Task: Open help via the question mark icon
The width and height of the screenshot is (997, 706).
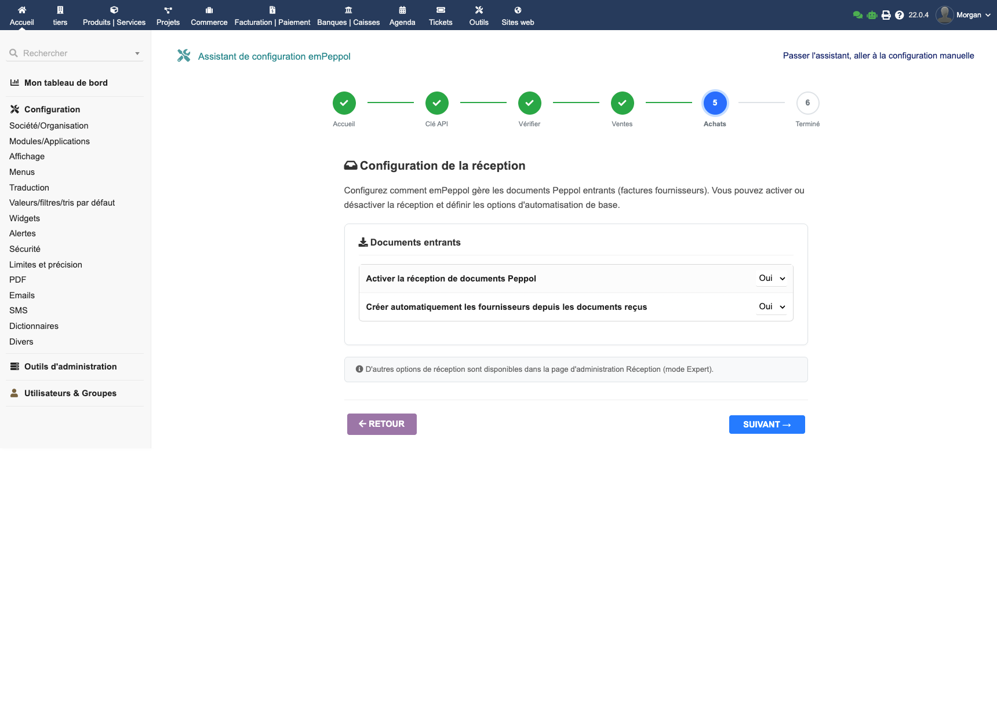Action: coord(899,15)
